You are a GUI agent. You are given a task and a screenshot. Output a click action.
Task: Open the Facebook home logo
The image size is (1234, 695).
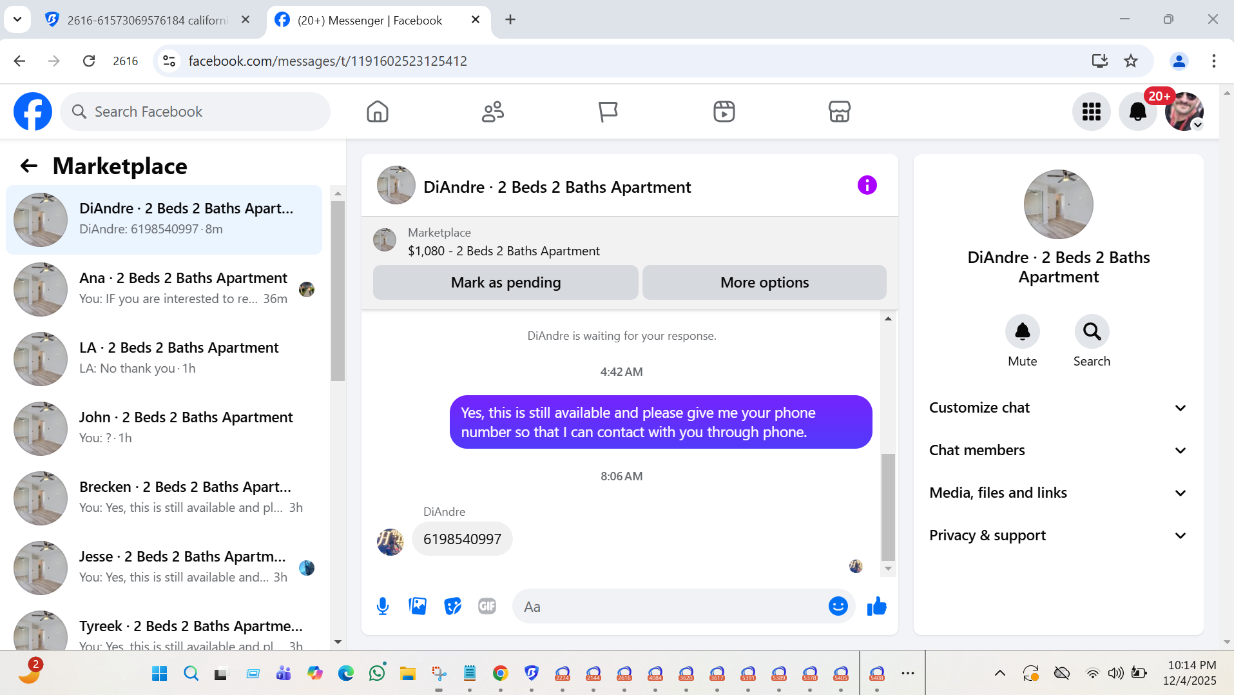coord(33,112)
